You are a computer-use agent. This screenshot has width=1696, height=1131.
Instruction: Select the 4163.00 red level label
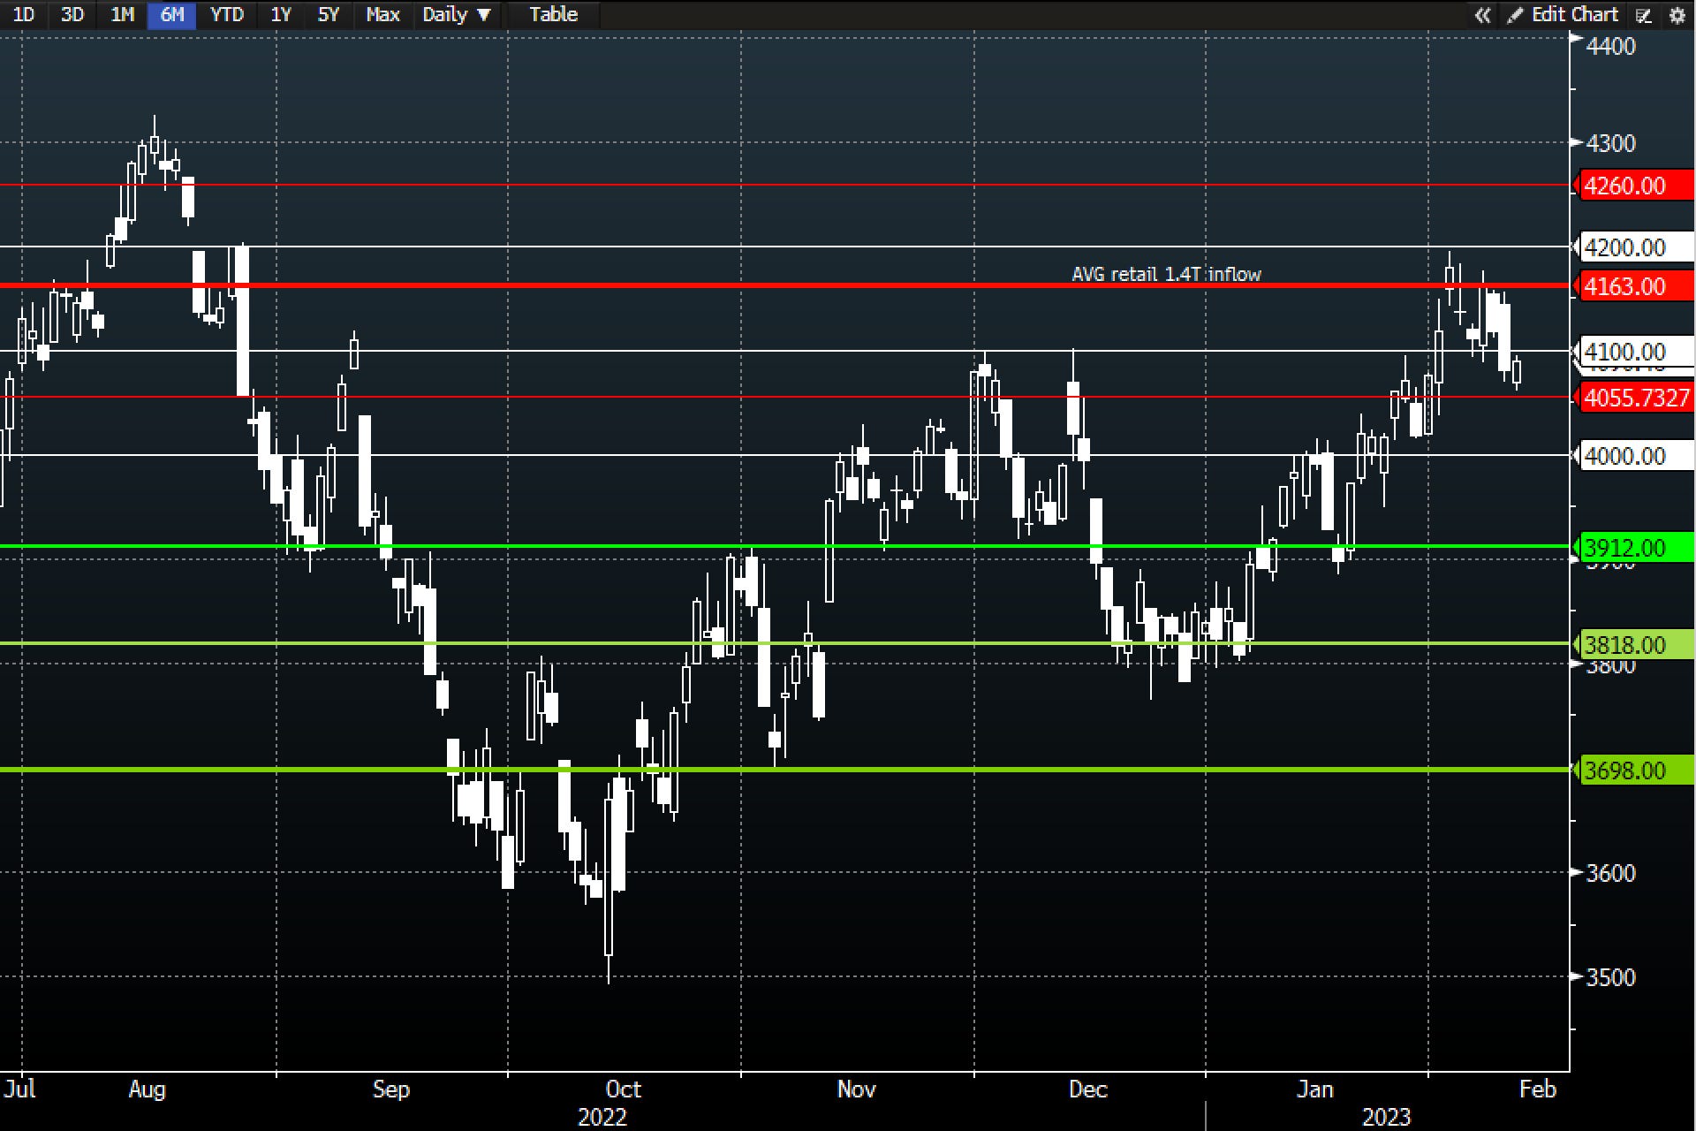[1636, 286]
